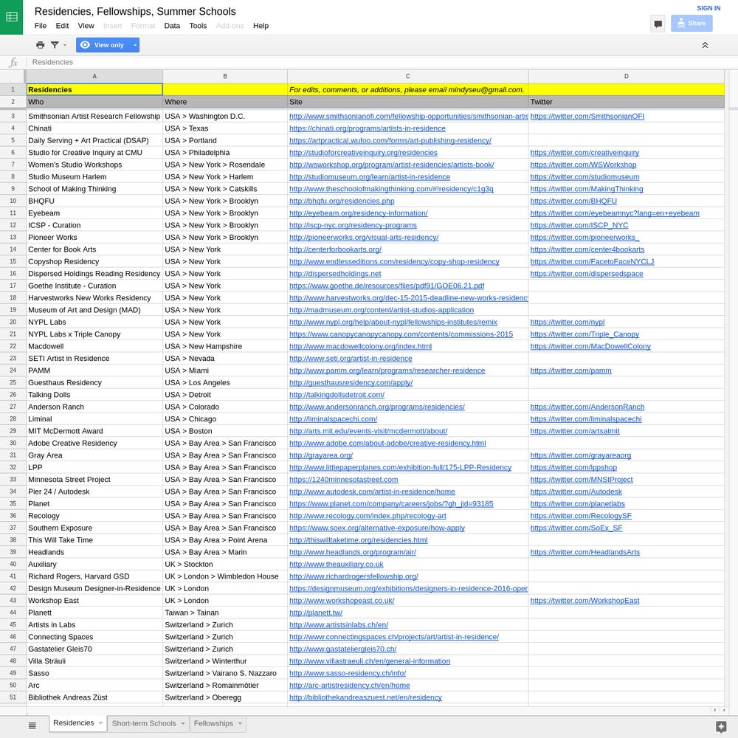Image resolution: width=738 pixels, height=738 pixels.
Task: Follow the twitter.com/WorkshopEast link
Action: pyautogui.click(x=584, y=601)
